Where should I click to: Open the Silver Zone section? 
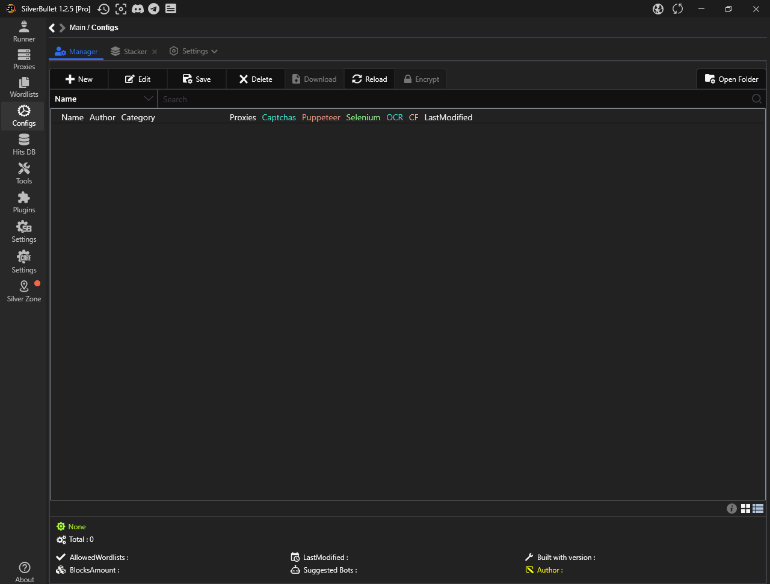point(24,292)
